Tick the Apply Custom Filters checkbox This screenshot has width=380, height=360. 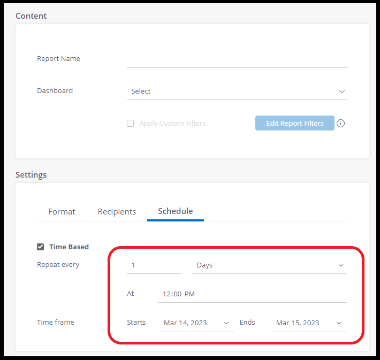coord(131,124)
